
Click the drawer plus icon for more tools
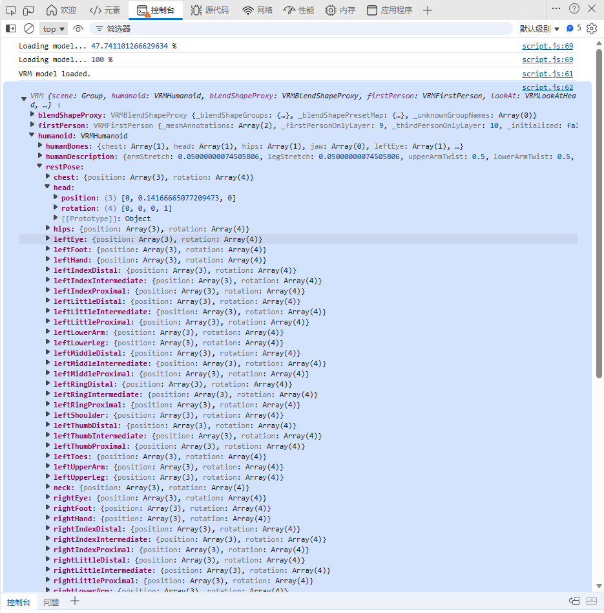pyautogui.click(x=75, y=601)
